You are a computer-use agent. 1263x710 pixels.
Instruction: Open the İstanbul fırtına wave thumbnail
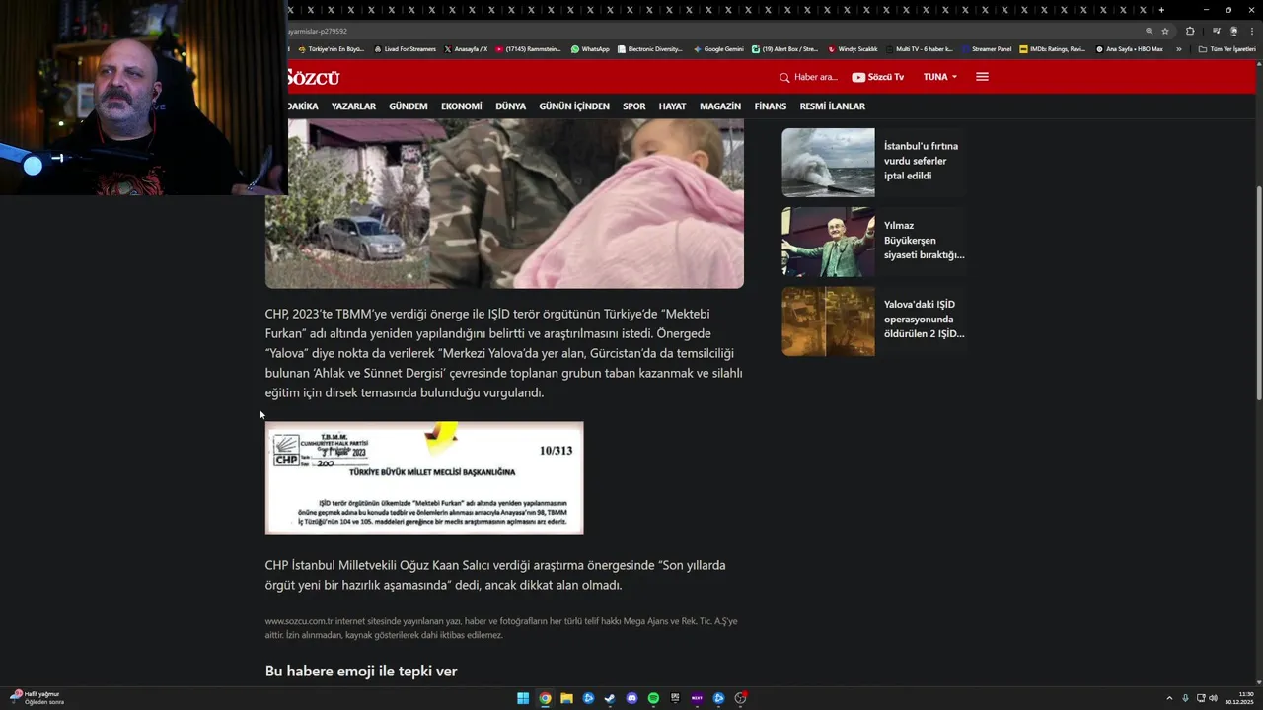[828, 163]
